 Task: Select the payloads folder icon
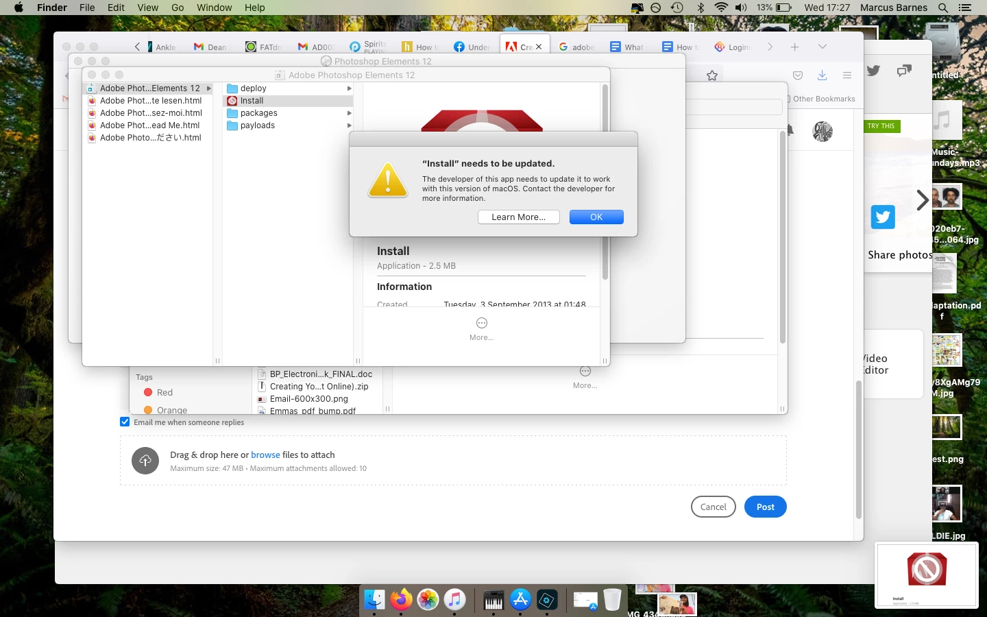232,125
